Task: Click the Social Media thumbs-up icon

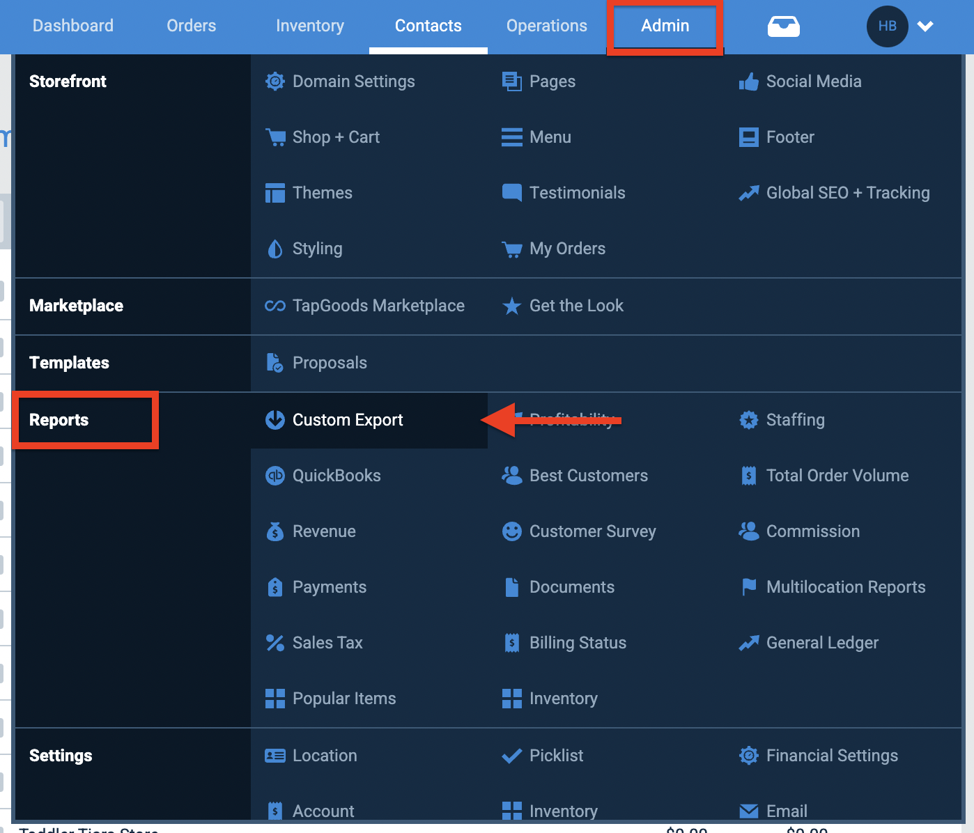Action: 748,81
